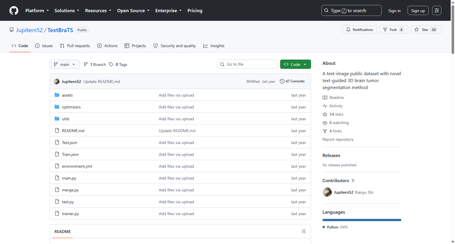Open the Update README.md commit message in header
Viewport: 455px width, 244px height.
(102, 82)
